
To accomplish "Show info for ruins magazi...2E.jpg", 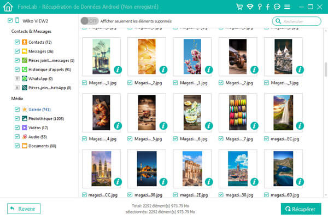I will [209, 182].
